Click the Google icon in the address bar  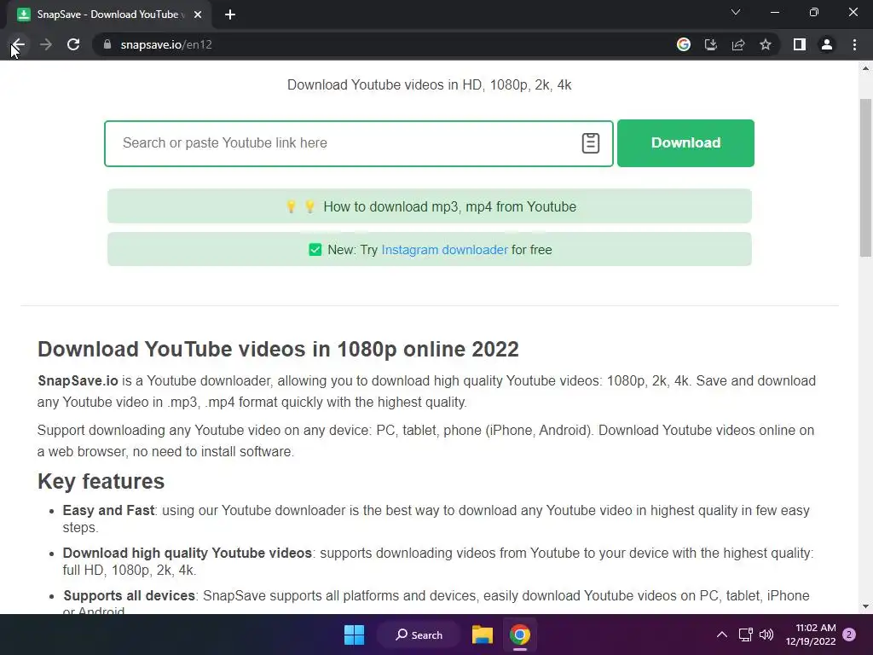684,44
